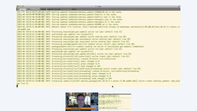The image size is (197, 111).
Task: Close the terminal window with the red button
Action: [x=18, y=6]
